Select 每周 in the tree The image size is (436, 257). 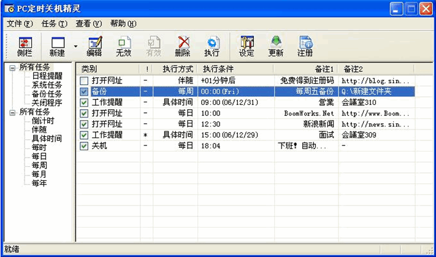(x=39, y=166)
